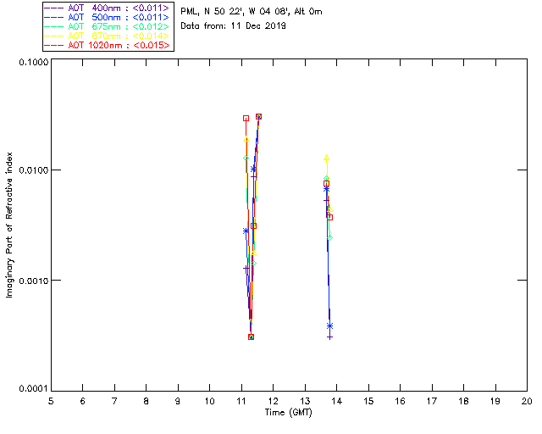Click the lowest red square marker near 11 GMT
This screenshot has width=542, height=434.
pyautogui.click(x=251, y=337)
